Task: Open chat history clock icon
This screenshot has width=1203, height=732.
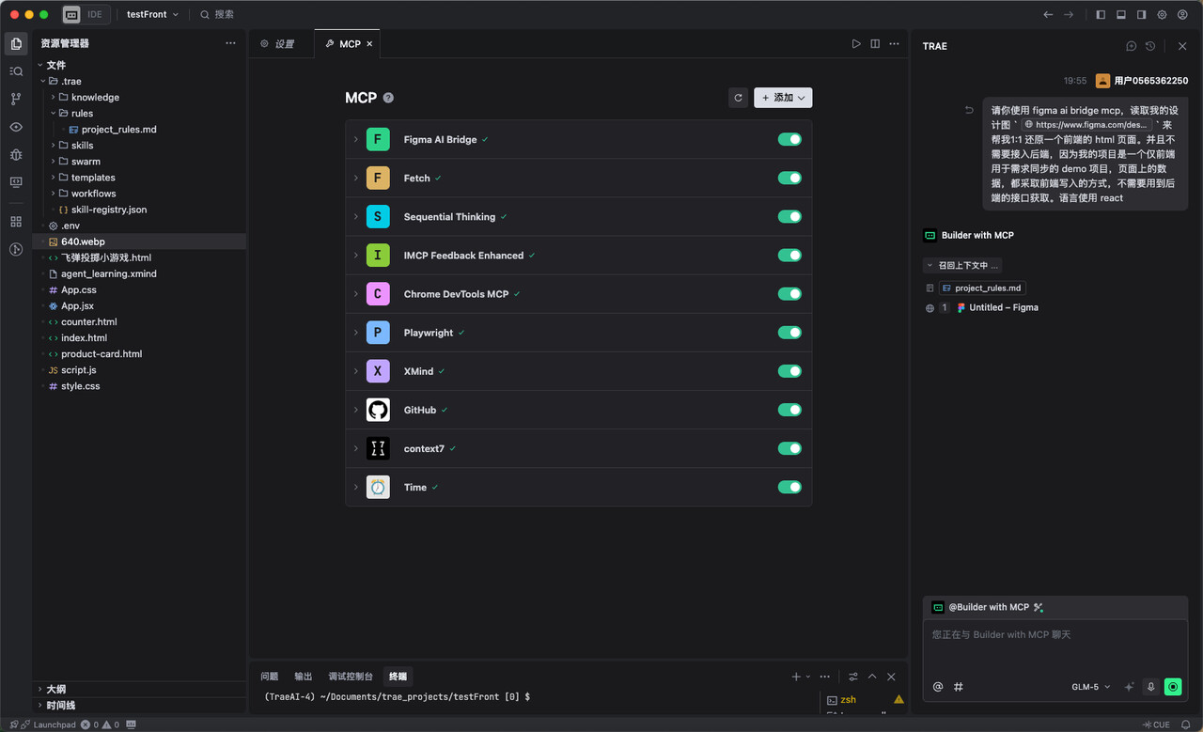Action: [1150, 46]
